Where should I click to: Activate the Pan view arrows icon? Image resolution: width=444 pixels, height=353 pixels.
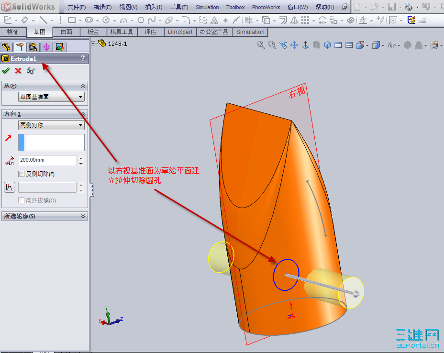click(x=294, y=45)
